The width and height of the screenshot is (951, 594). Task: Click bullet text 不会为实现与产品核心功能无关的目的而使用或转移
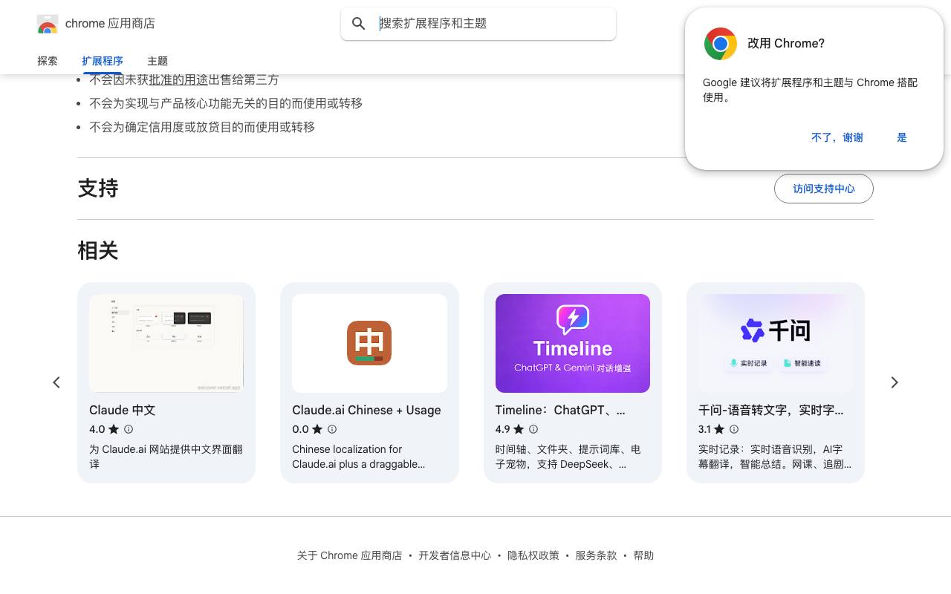pyautogui.click(x=226, y=103)
